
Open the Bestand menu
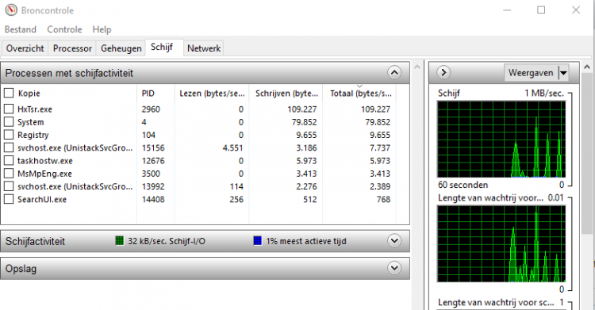tap(21, 29)
